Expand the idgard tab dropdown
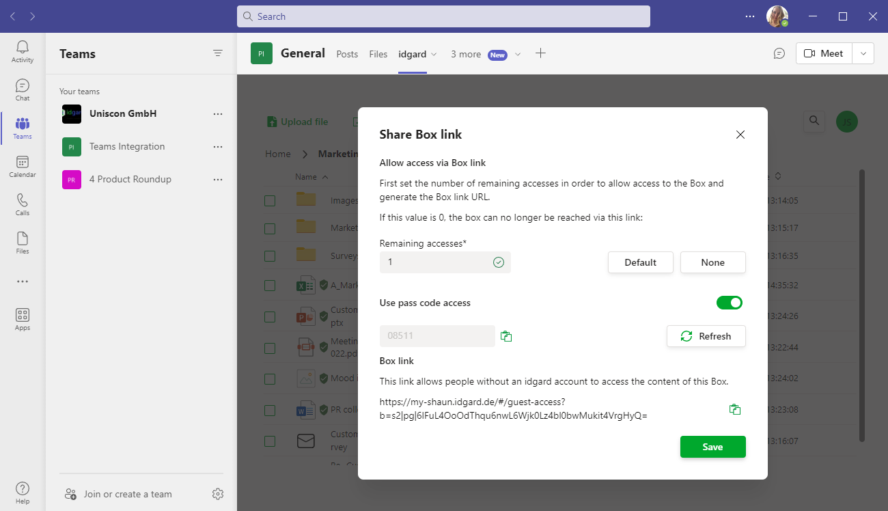888x511 pixels. tap(434, 55)
